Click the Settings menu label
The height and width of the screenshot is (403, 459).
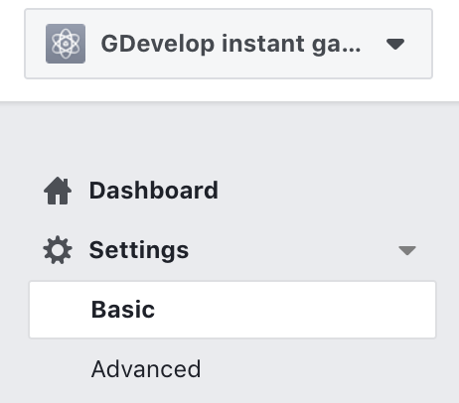coord(139,250)
